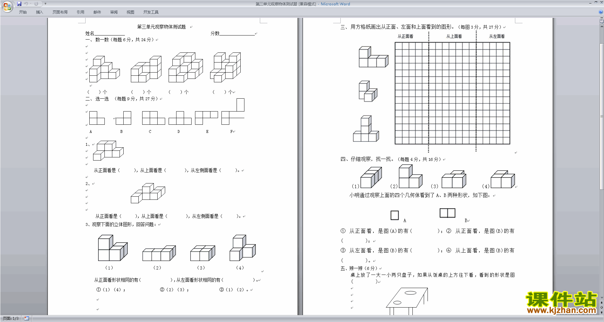The height and width of the screenshot is (322, 604).
Task: Click the text 姓名 on page one
Action: point(90,34)
